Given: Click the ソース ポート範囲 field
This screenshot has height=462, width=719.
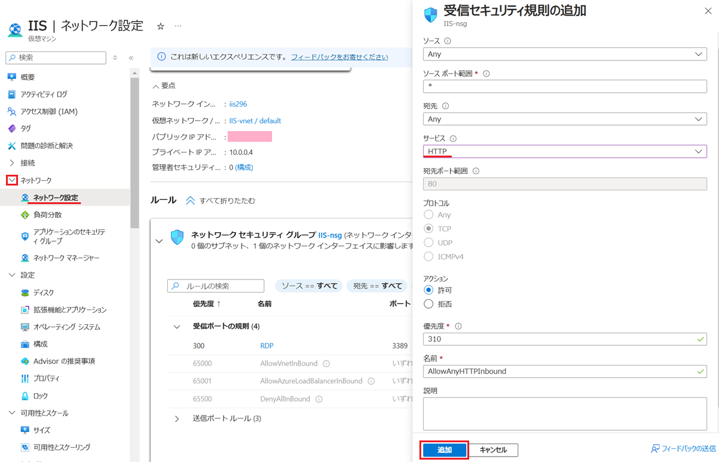Looking at the screenshot, I should click(x=565, y=86).
